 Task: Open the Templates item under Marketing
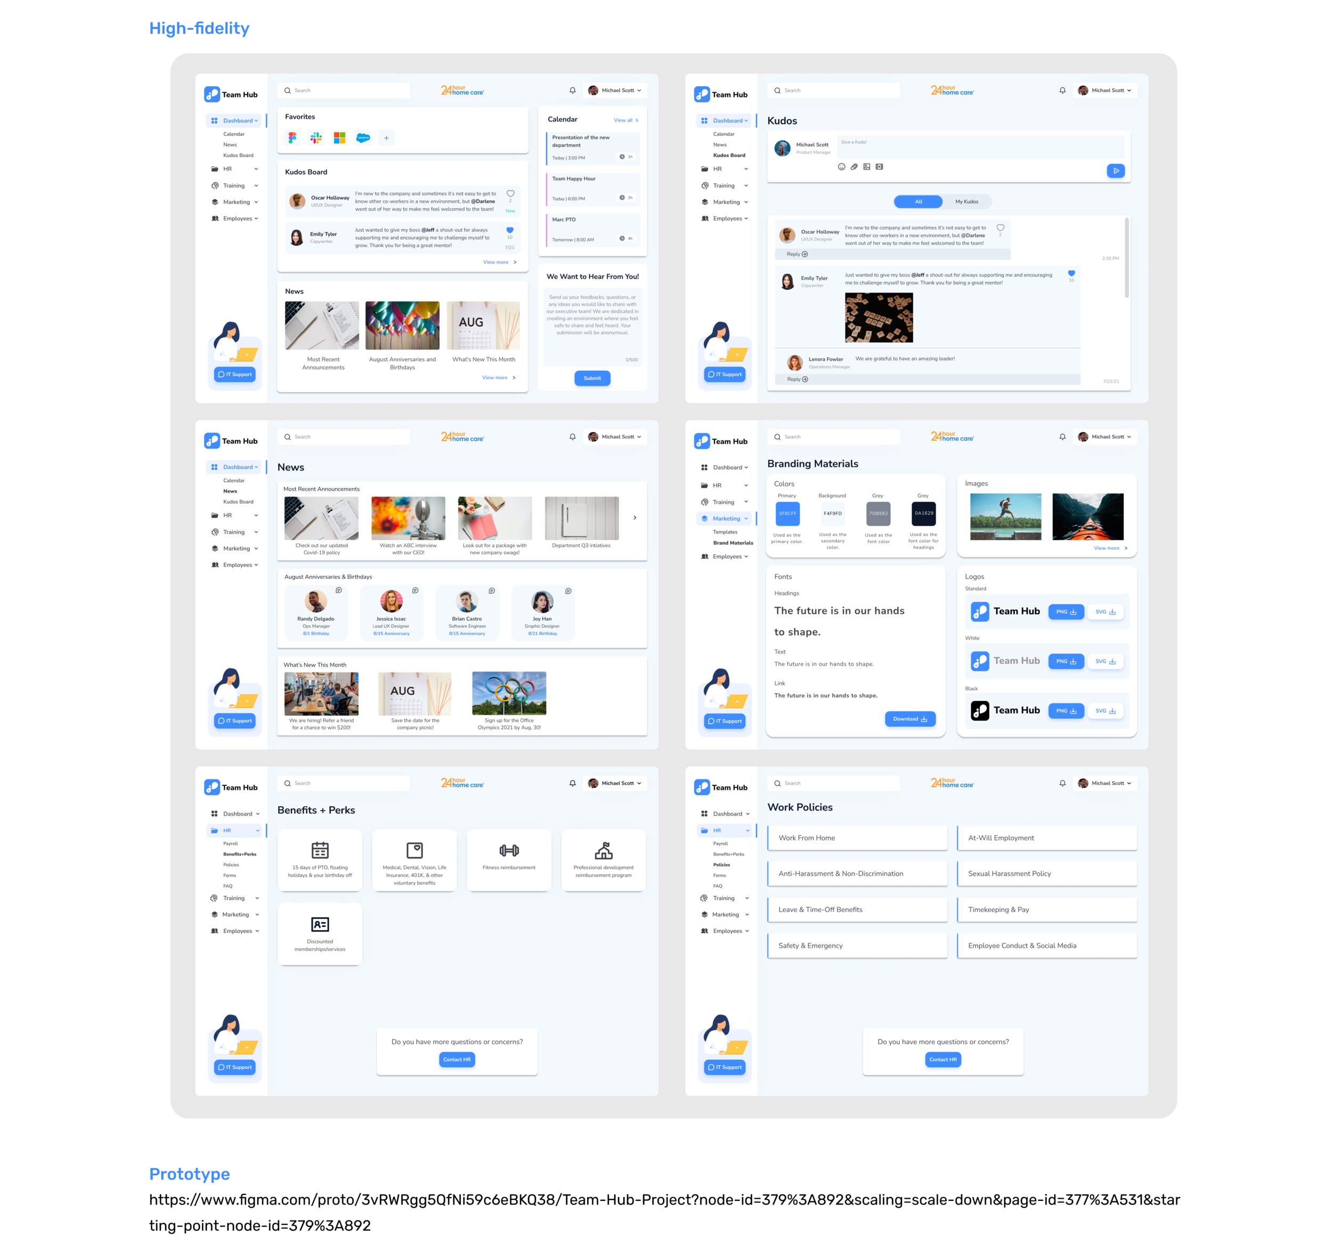[x=725, y=532]
